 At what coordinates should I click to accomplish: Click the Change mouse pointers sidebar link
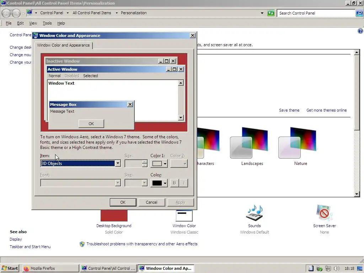click(20, 55)
